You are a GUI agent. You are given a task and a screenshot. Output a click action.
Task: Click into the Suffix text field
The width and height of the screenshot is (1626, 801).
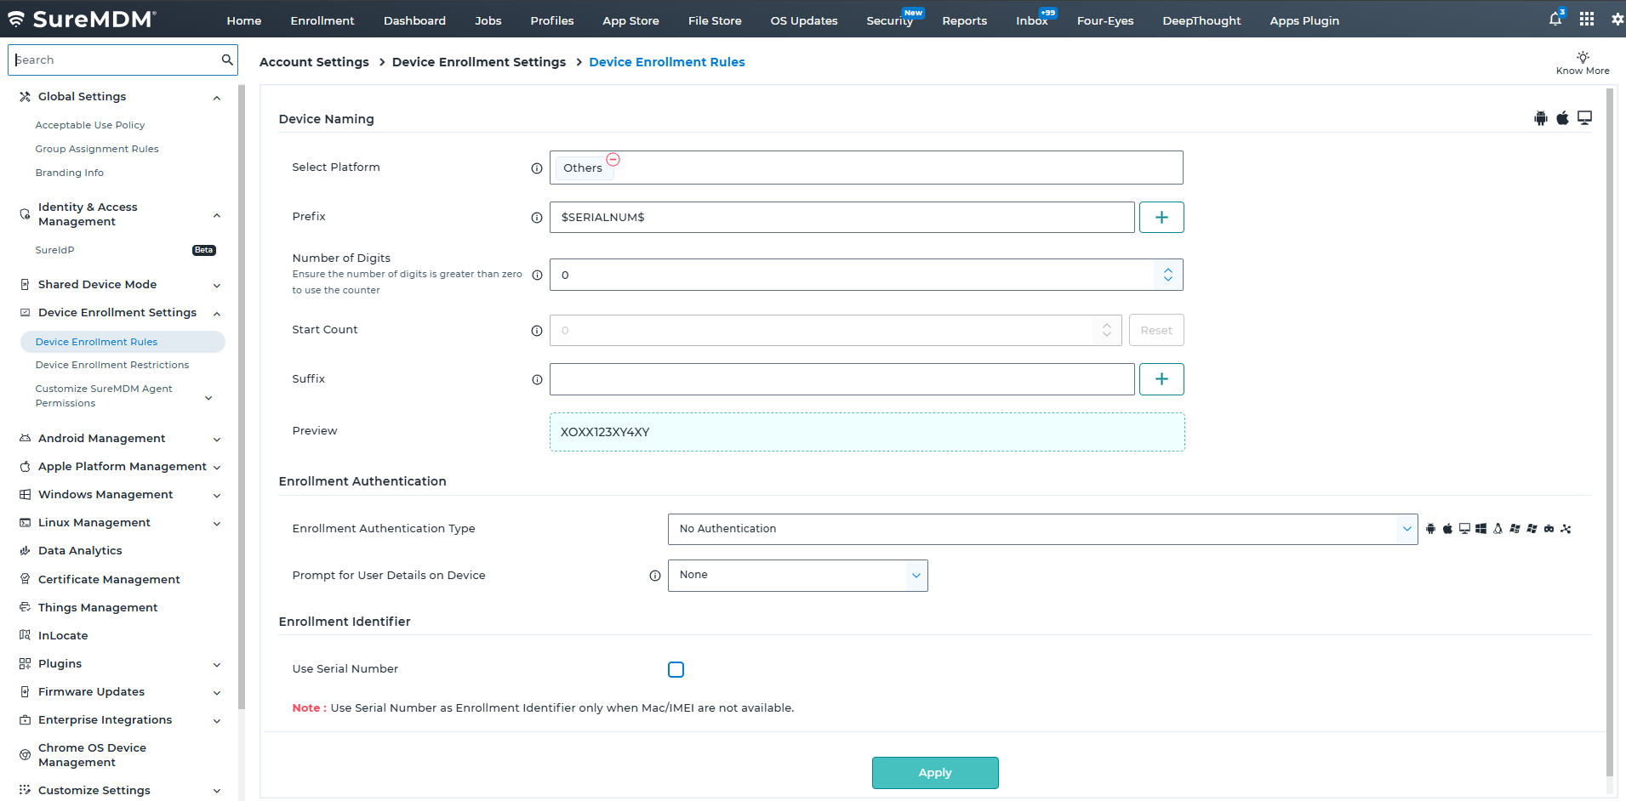point(842,379)
